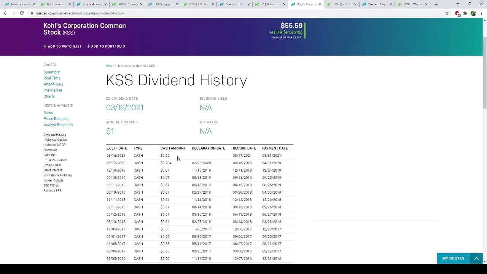Close the International Paper first tab

coord(34,4)
